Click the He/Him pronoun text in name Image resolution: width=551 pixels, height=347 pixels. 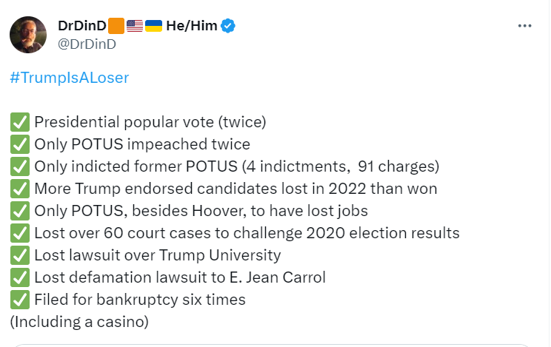coord(192,26)
